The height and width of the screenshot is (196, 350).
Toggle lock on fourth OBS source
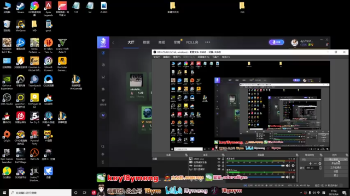coord(223,169)
